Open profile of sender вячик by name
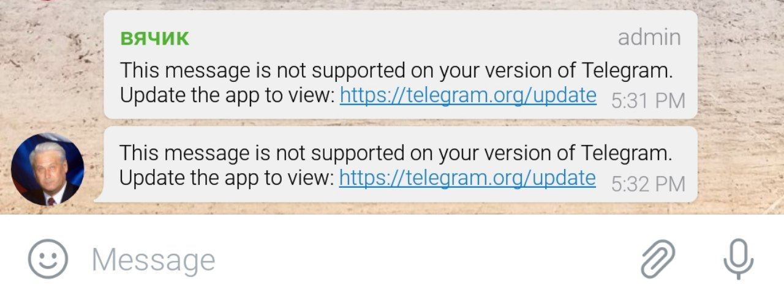 [154, 38]
